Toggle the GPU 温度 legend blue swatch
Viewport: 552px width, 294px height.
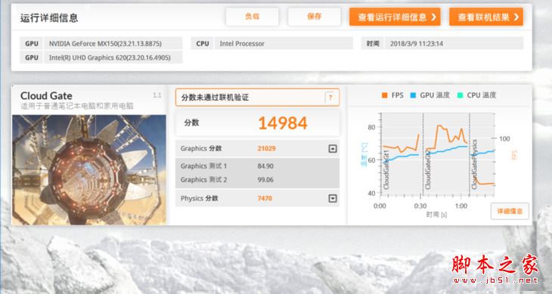413,95
